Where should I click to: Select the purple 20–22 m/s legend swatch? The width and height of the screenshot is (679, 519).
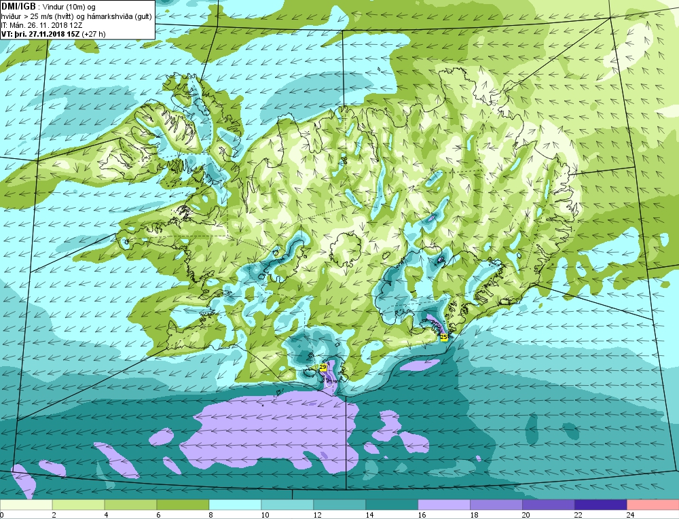(548, 505)
